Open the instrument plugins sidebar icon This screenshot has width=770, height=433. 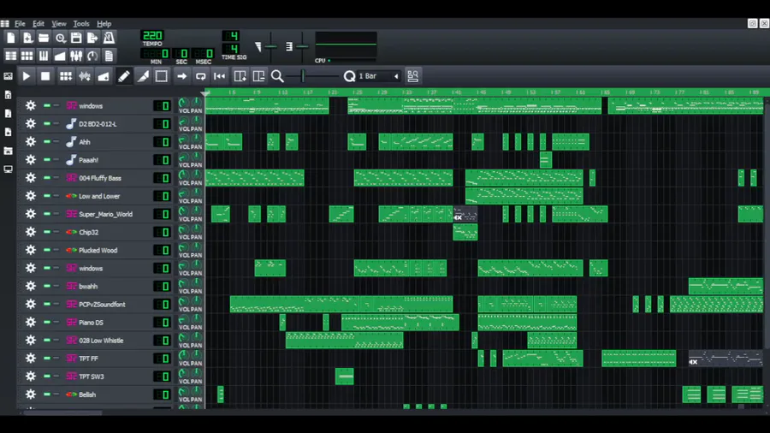click(9, 76)
